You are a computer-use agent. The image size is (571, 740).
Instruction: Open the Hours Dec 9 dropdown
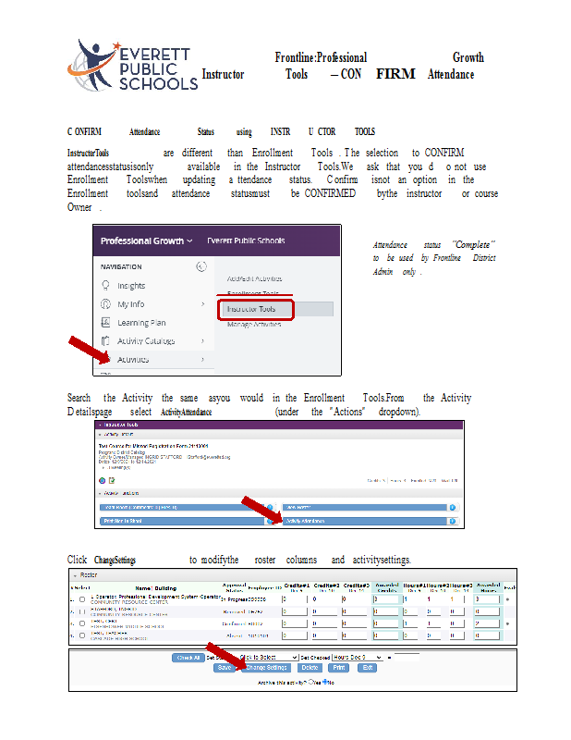(x=358, y=657)
